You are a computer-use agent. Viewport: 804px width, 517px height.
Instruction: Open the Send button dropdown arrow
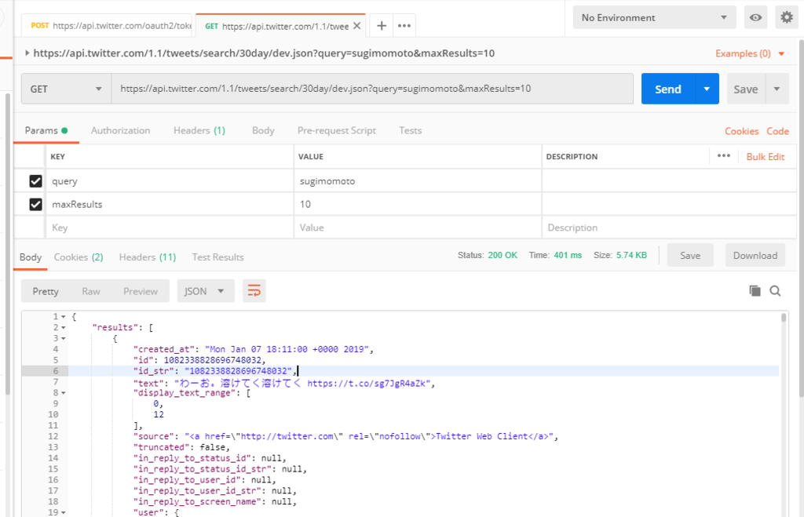click(x=707, y=89)
